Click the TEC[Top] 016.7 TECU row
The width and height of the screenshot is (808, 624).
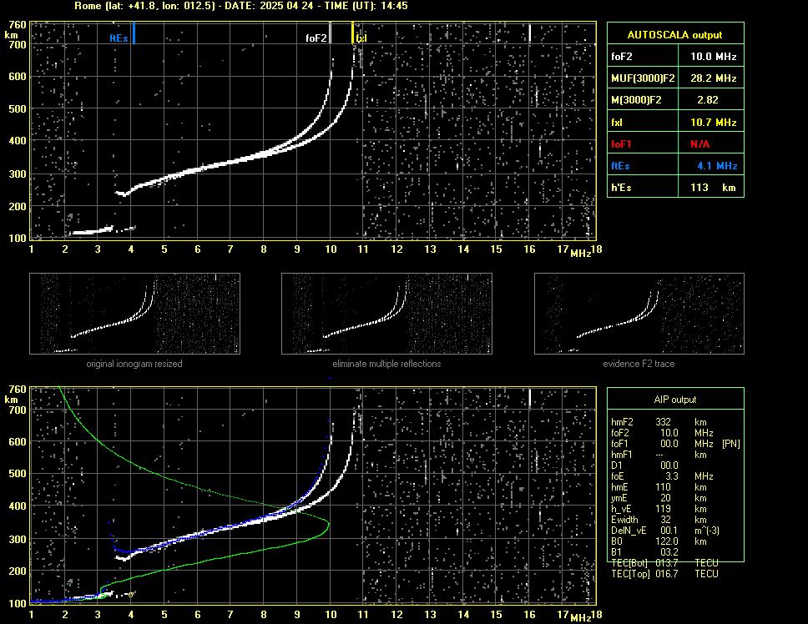pyautogui.click(x=664, y=574)
